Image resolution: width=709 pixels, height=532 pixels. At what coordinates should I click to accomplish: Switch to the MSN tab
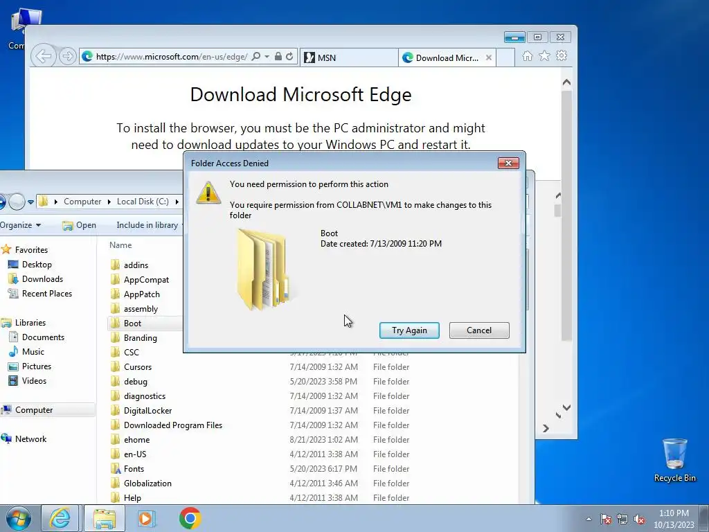point(349,58)
